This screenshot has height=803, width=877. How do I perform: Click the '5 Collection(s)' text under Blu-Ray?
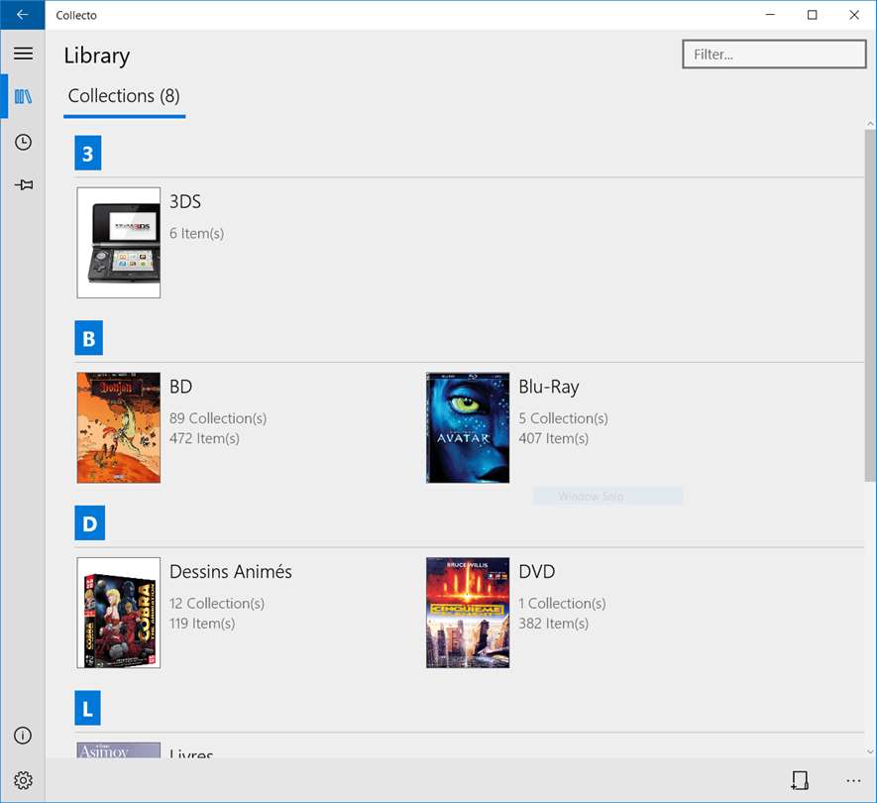coord(563,418)
